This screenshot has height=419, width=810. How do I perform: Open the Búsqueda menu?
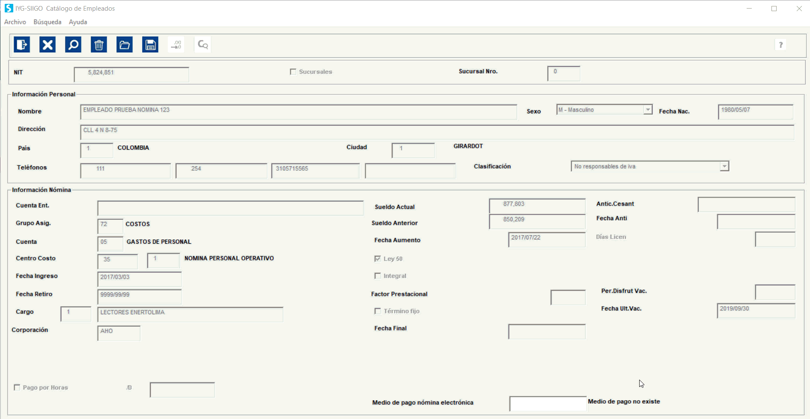tap(47, 22)
